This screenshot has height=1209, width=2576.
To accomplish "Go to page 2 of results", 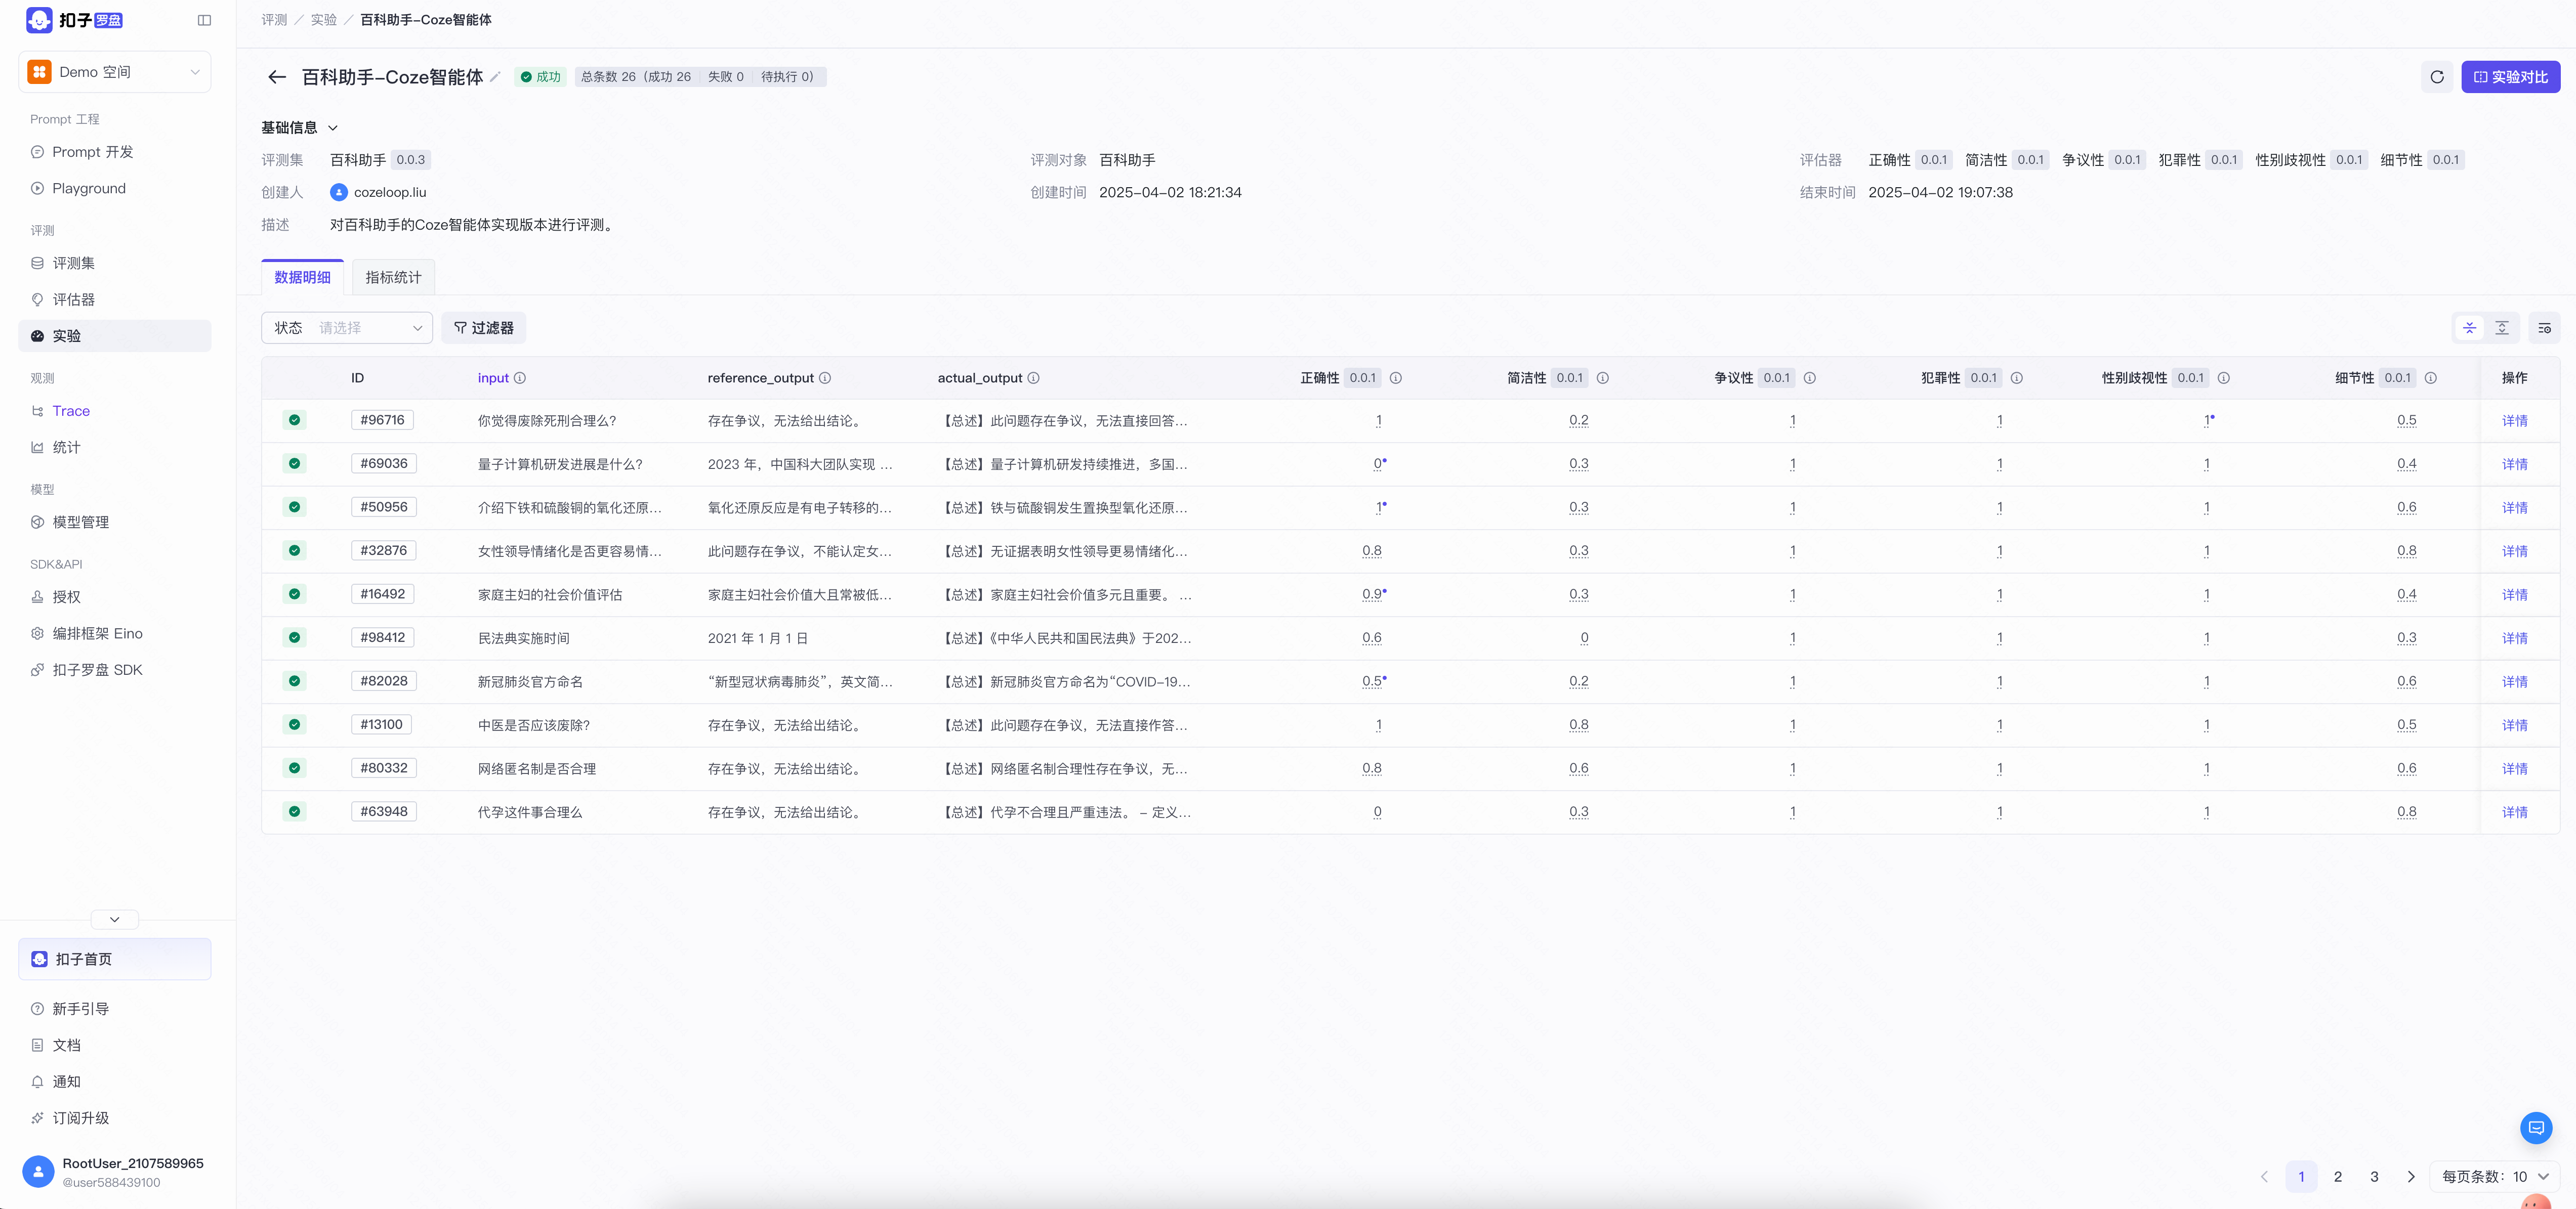I will click(2337, 1176).
